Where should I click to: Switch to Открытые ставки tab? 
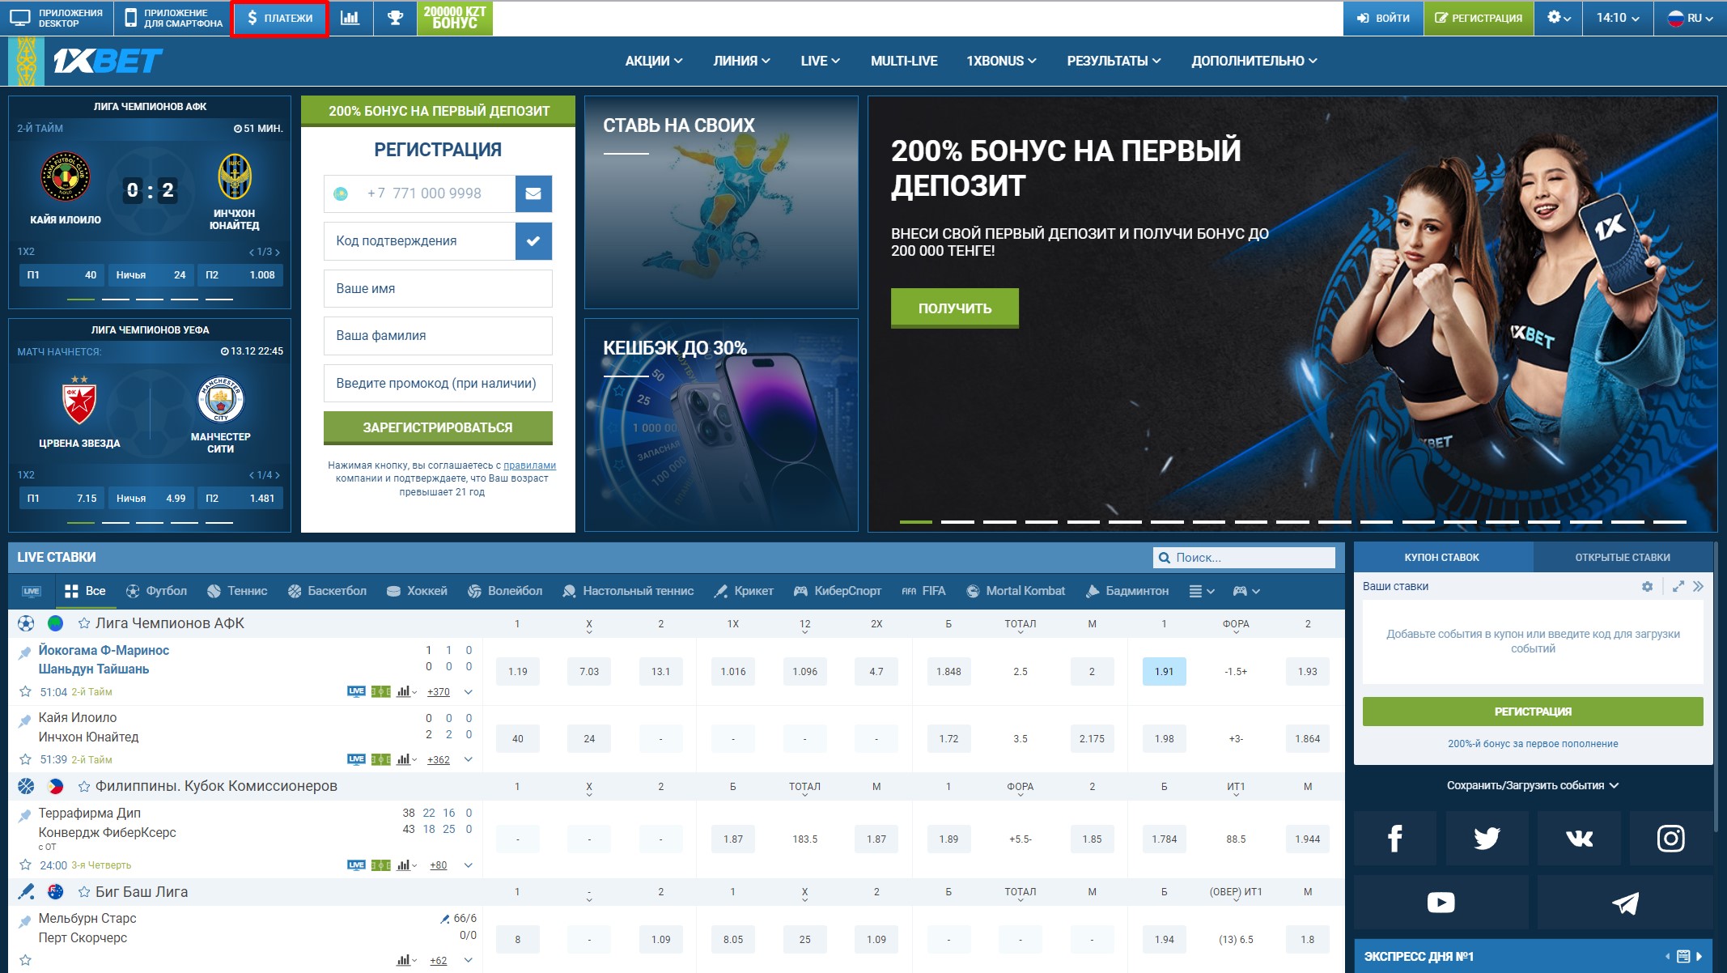[1623, 557]
